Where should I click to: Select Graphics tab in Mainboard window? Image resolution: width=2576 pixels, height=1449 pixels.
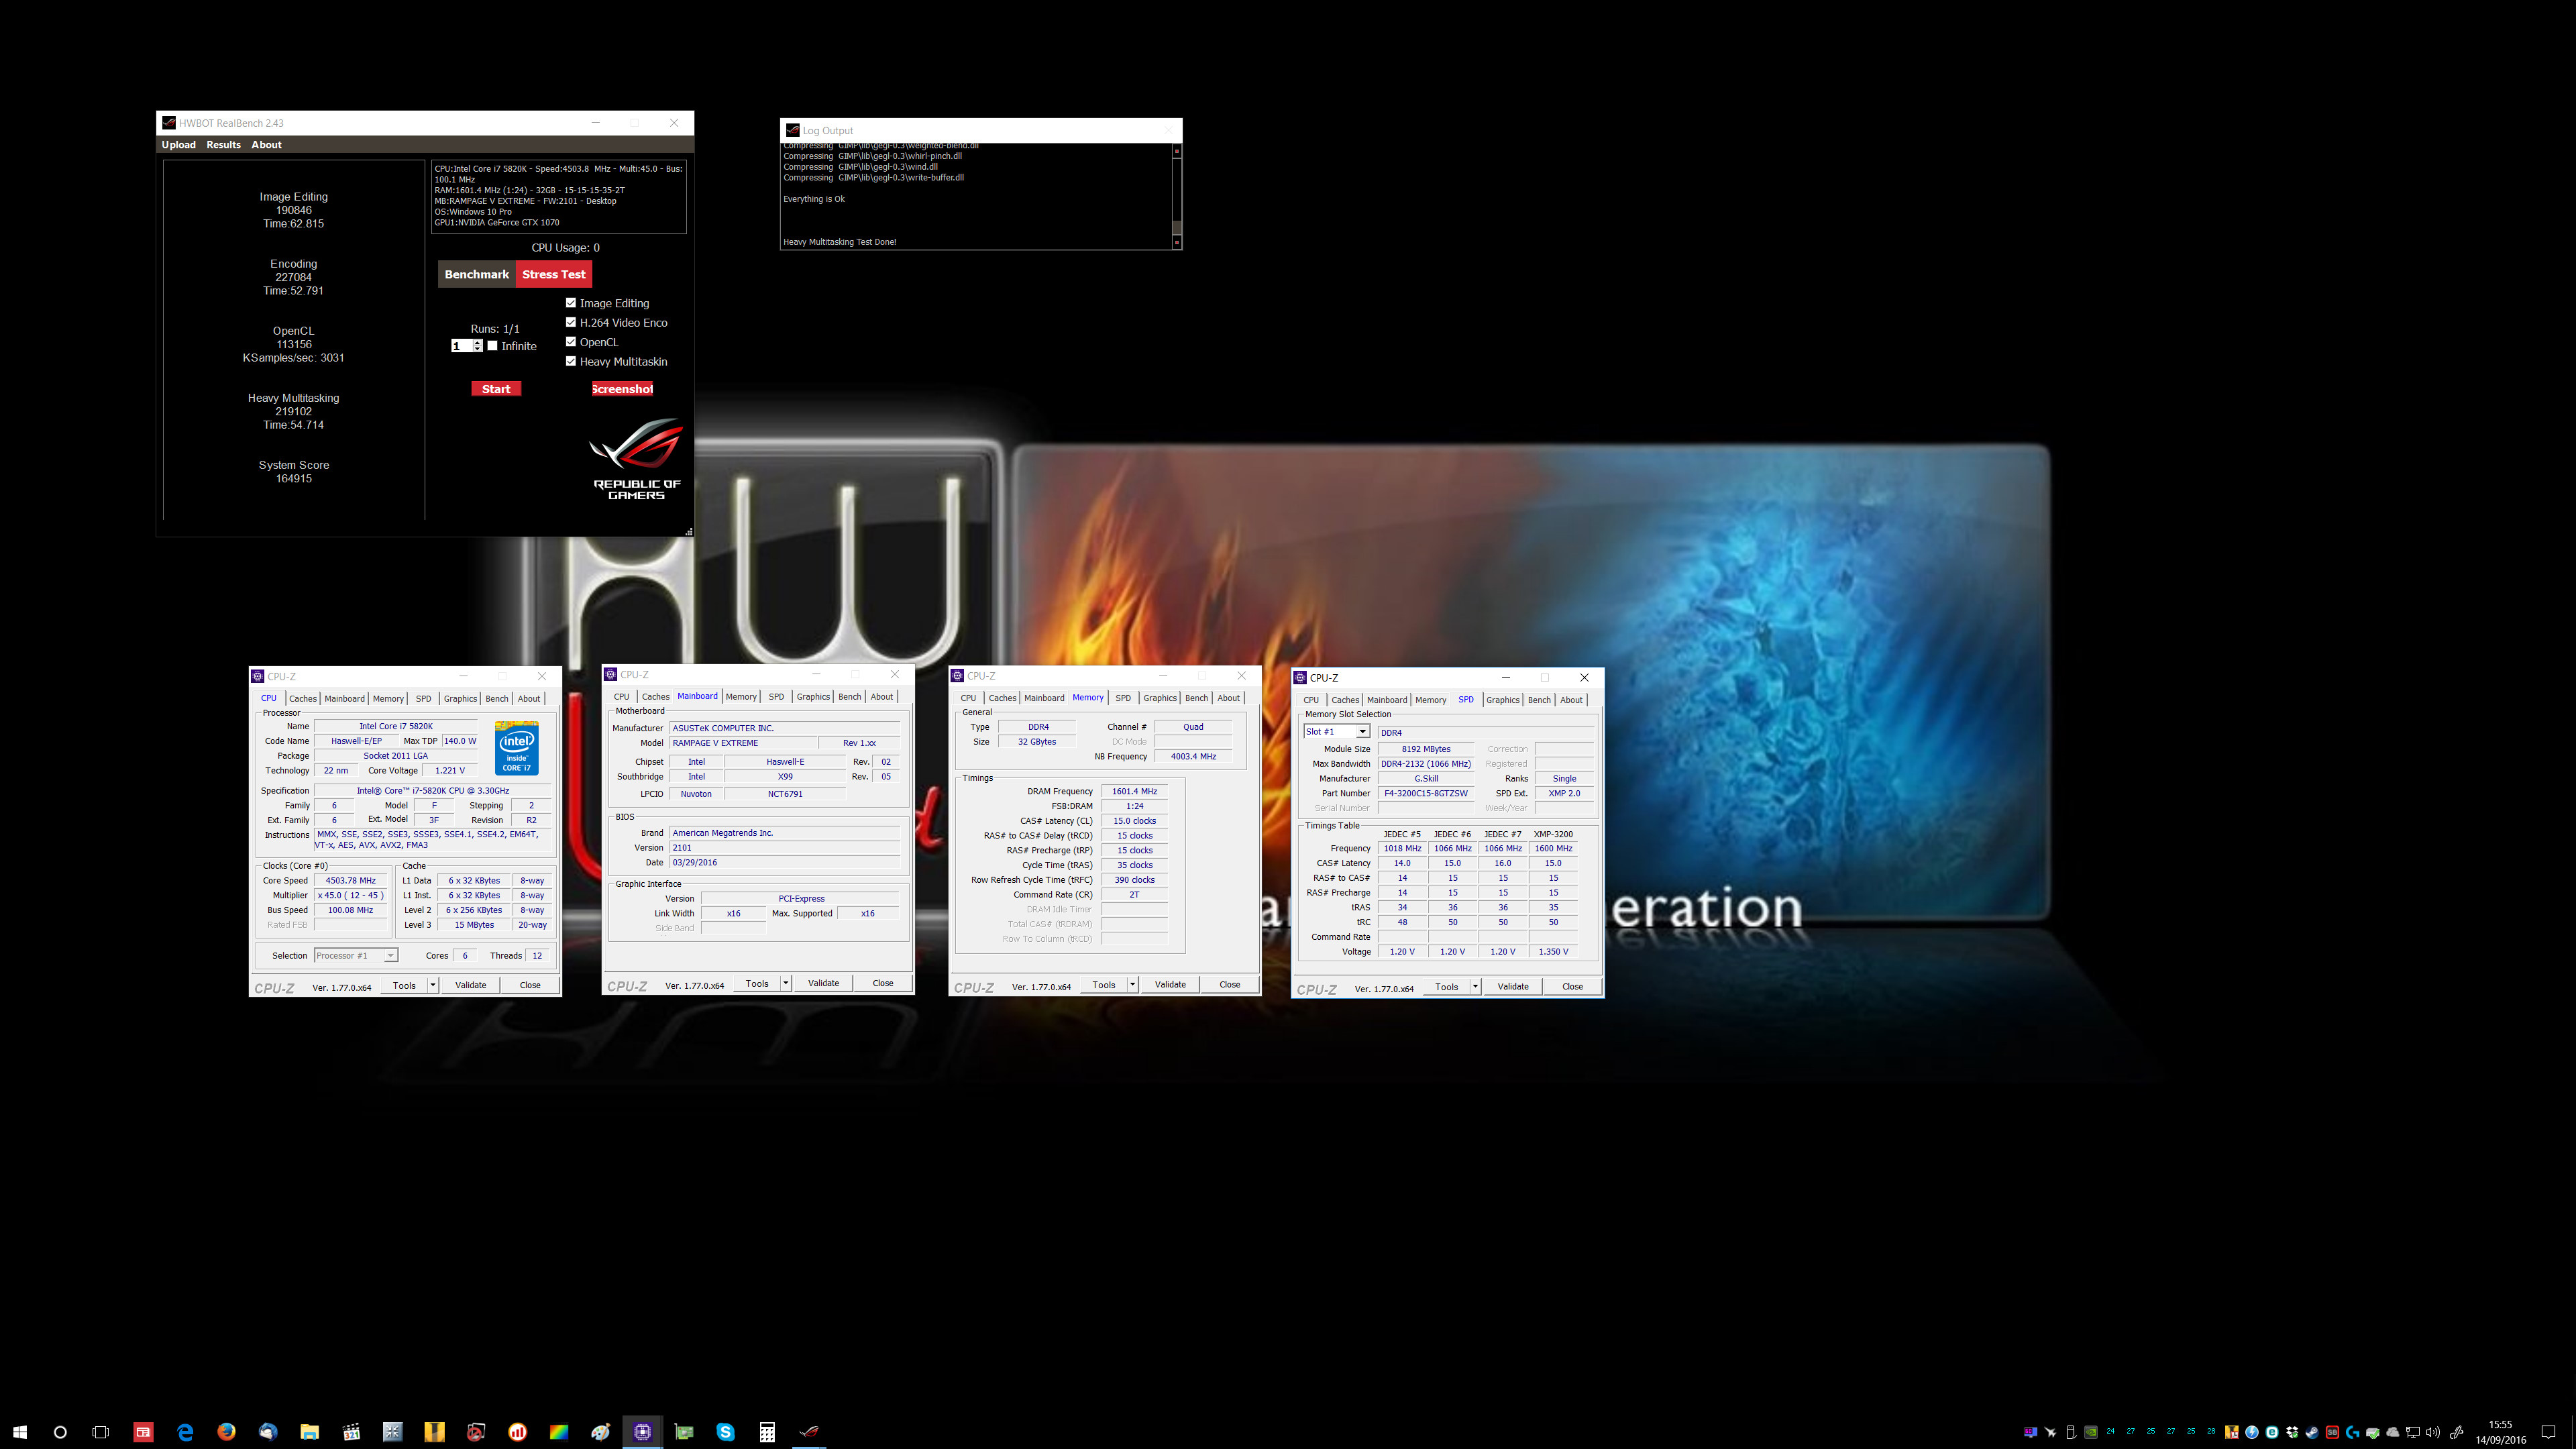pos(813,697)
